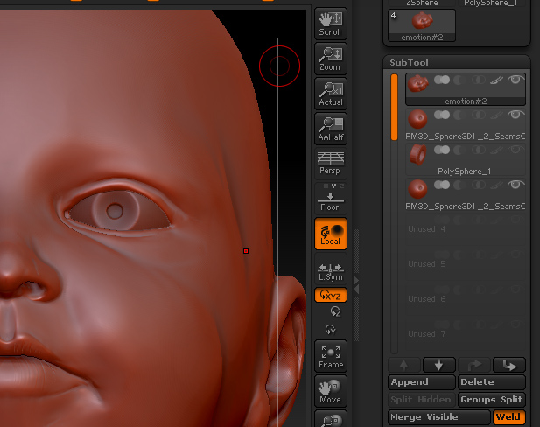Click the bent arrow move-to-bottom button

point(508,365)
